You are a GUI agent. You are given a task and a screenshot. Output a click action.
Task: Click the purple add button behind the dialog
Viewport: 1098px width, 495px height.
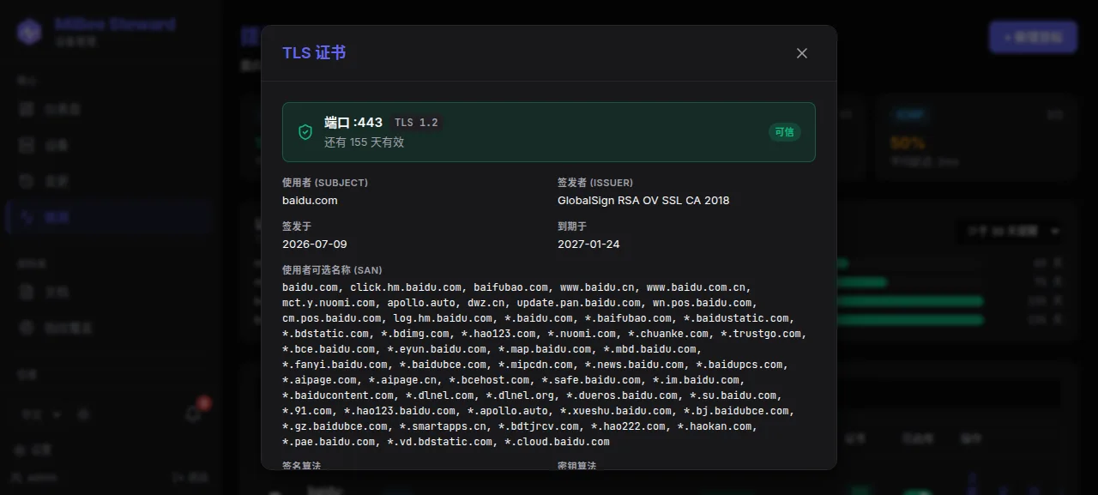click(1033, 37)
